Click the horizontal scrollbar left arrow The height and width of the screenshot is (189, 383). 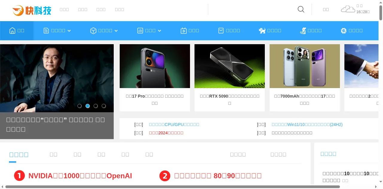click(x=2, y=187)
